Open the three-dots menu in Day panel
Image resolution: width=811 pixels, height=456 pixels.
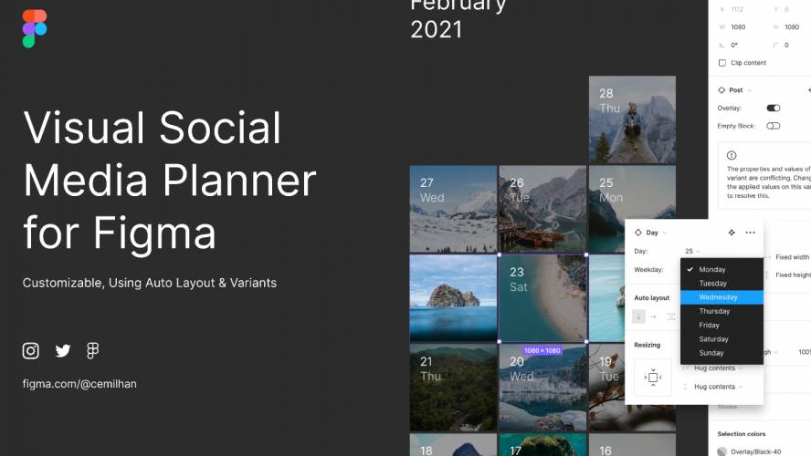pos(750,233)
